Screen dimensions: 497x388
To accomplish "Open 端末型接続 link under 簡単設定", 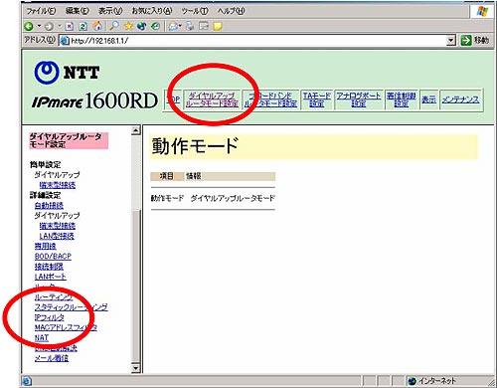I will 58,185.
